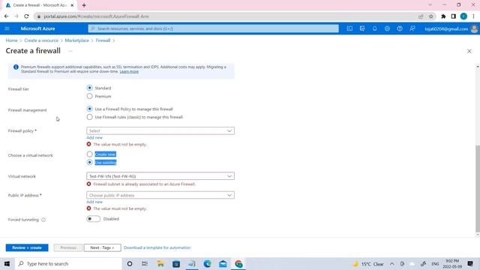Open the Feedback icon in header
The image size is (480, 270).
coord(412,28)
